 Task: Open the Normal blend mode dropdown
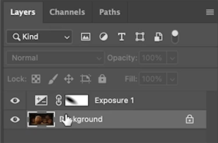[55, 58]
